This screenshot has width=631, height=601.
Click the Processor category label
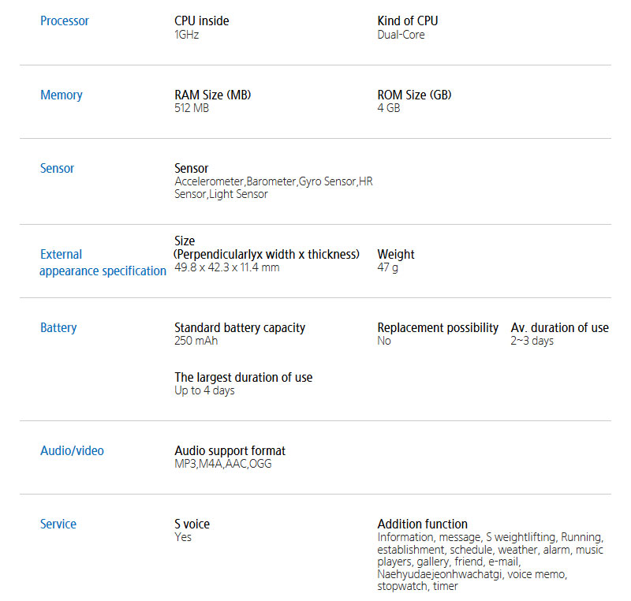click(65, 21)
